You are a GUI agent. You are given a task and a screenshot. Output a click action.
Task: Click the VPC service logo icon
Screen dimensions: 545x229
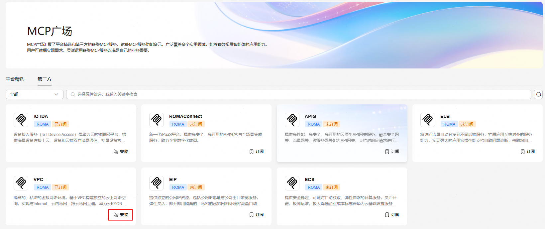(21, 183)
